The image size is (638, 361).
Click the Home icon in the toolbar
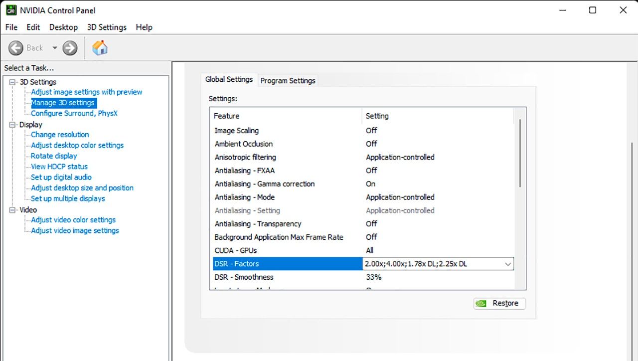[x=100, y=48]
